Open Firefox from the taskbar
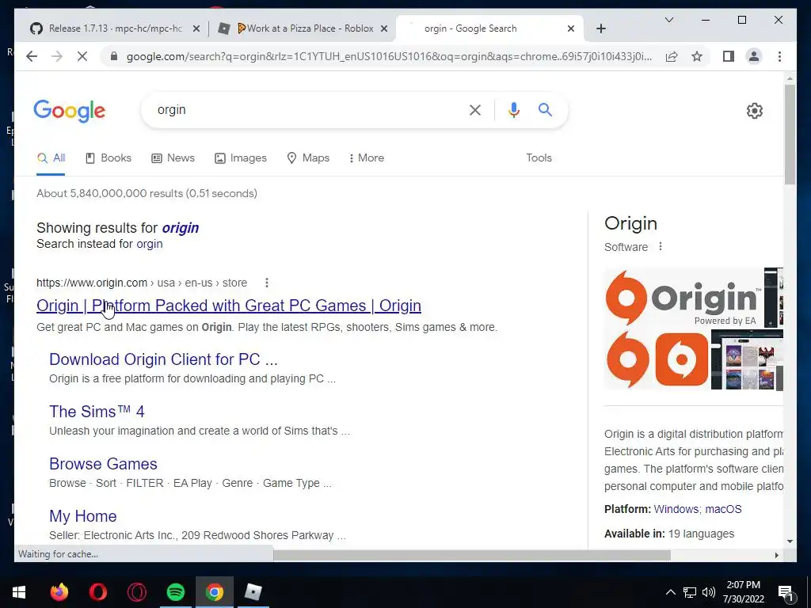Viewport: 811px width, 608px height. [59, 592]
